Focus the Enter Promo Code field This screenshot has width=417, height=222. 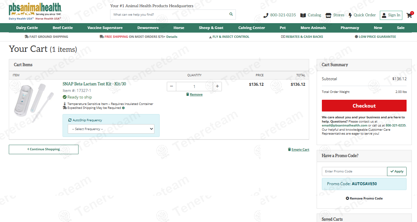click(354, 171)
